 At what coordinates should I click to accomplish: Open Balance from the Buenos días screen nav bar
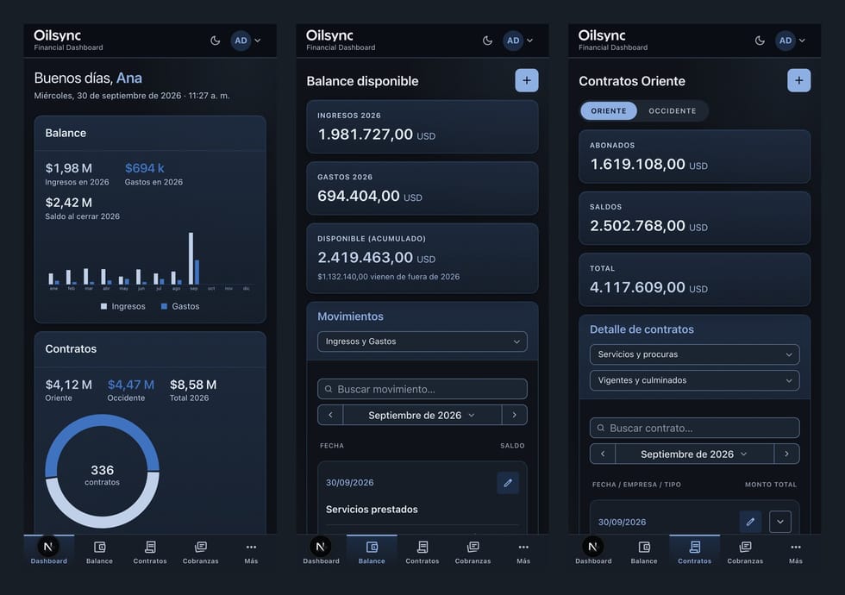pos(100,552)
